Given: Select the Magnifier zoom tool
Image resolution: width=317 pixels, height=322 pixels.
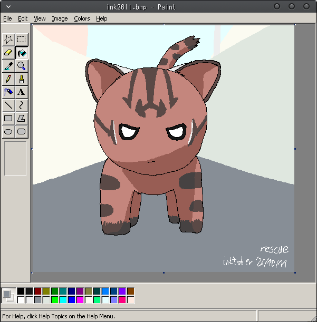Looking at the screenshot, I should [x=22, y=66].
